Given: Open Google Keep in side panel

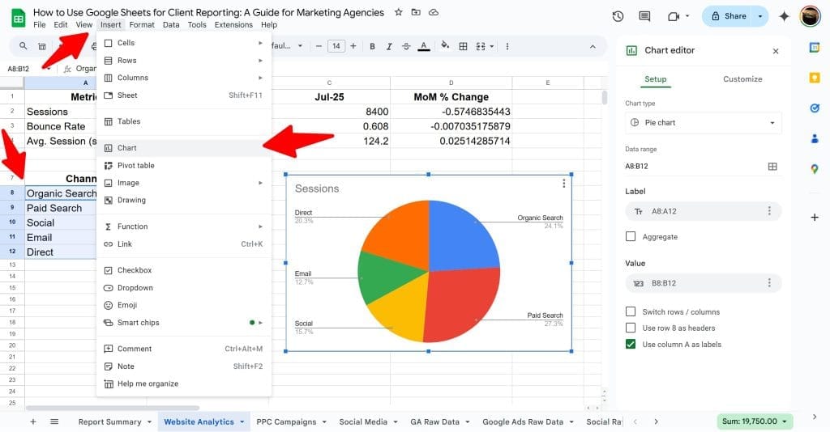Looking at the screenshot, I should pos(815,78).
